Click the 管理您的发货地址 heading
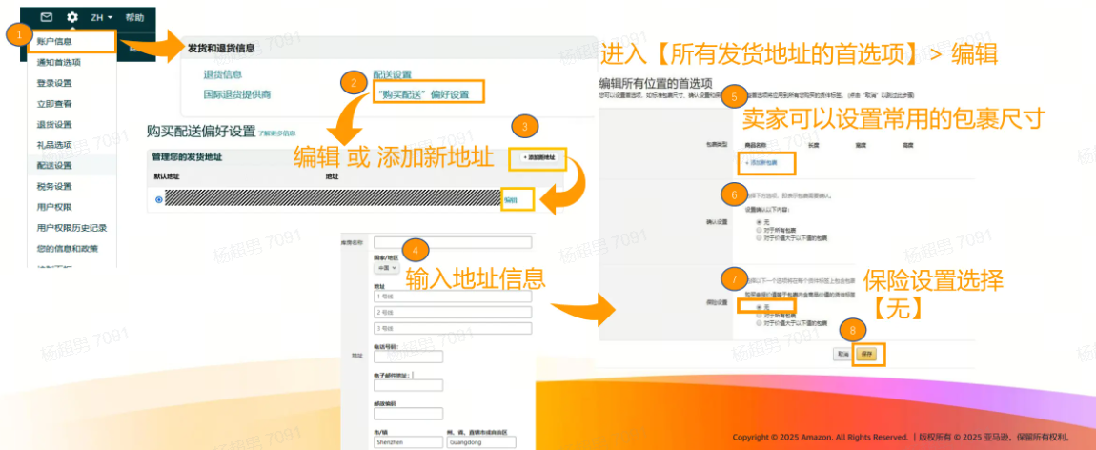Screen dimensions: 1096x450 (188, 158)
